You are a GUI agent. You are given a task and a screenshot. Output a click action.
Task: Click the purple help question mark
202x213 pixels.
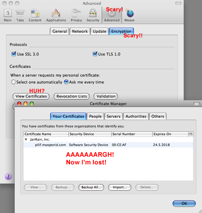tap(9, 177)
